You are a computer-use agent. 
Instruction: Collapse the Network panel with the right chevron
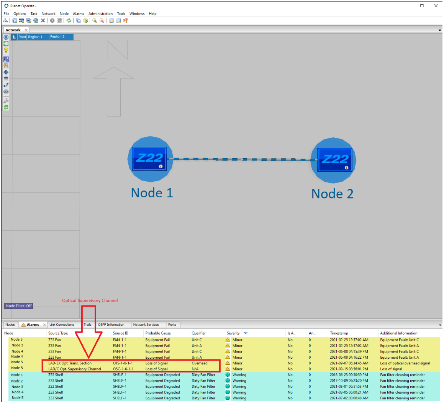click(439, 30)
